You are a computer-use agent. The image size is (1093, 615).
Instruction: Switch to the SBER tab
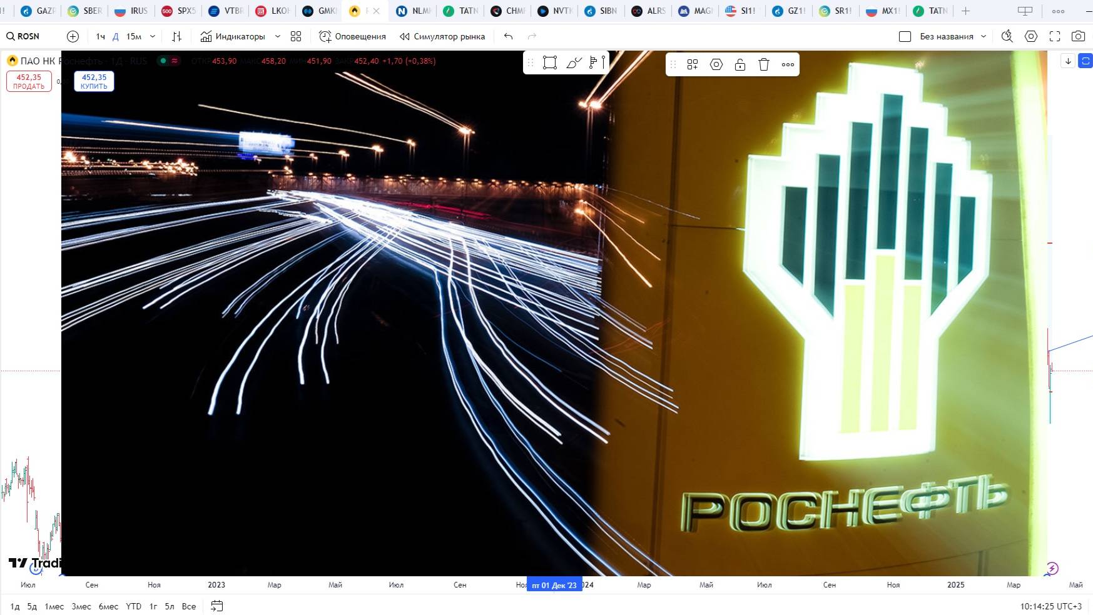(x=85, y=11)
